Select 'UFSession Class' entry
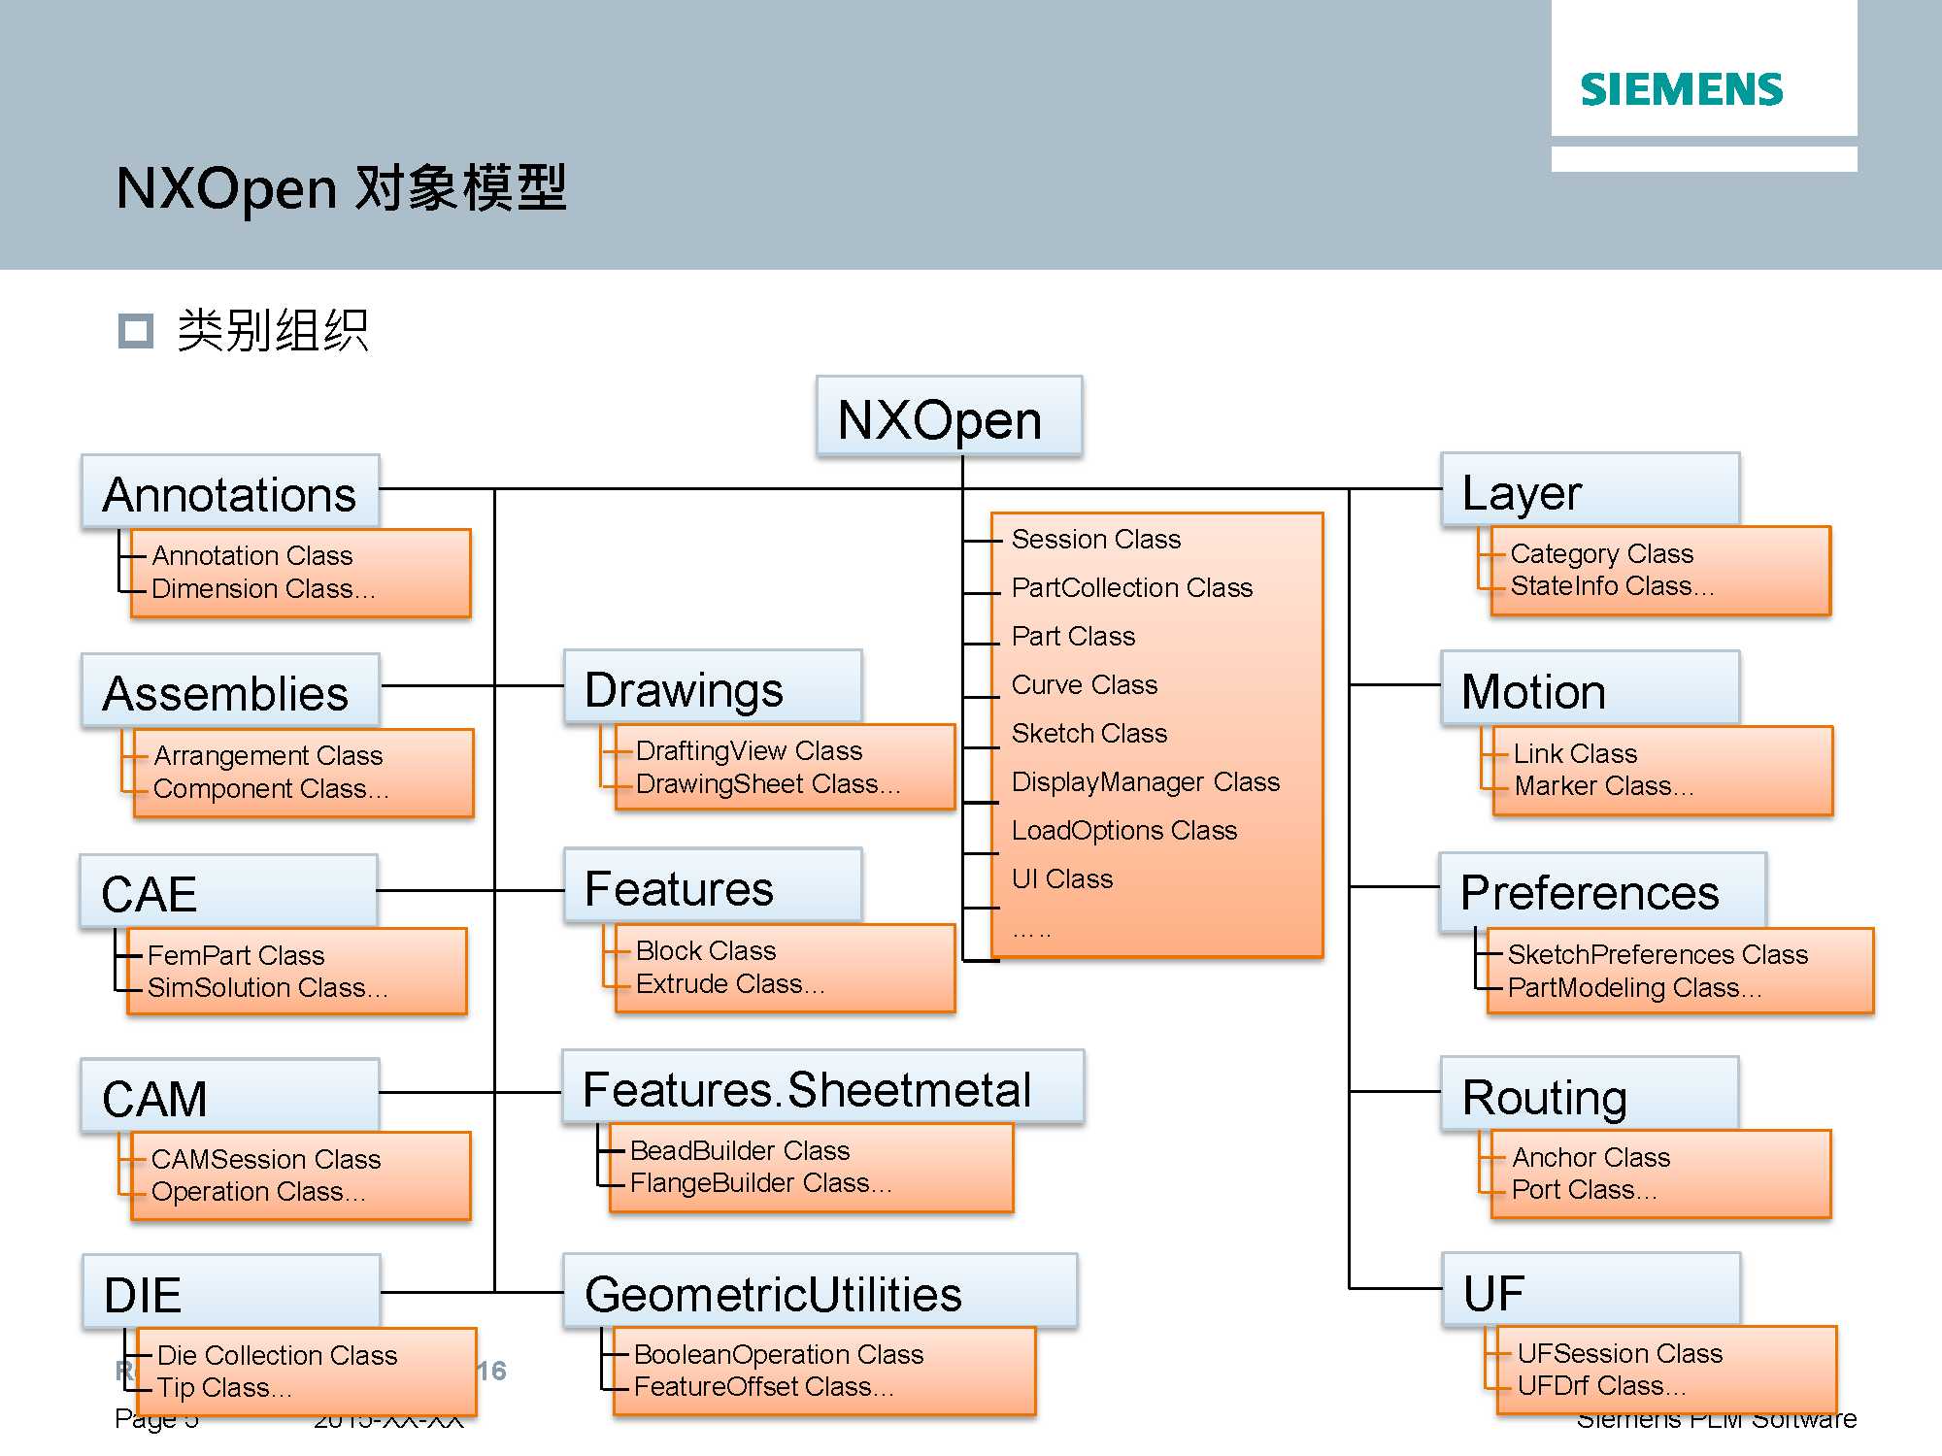 [1620, 1353]
